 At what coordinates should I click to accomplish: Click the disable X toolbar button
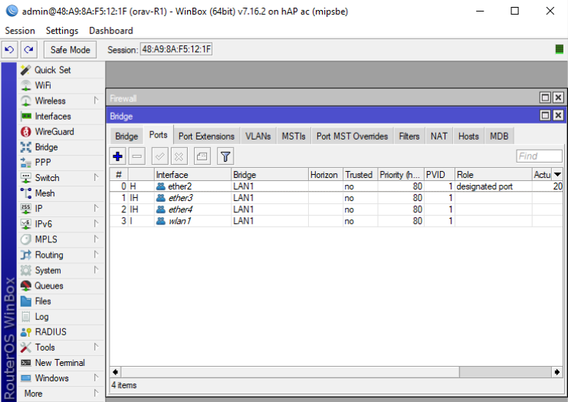coord(179,157)
